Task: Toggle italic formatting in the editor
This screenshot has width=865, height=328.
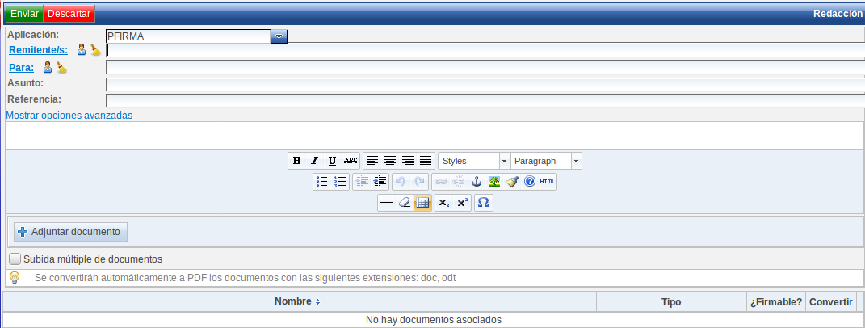Action: (314, 161)
